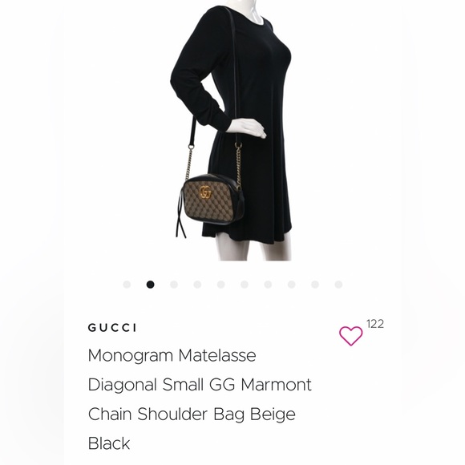Select the fifth carousel pagination dot

[x=221, y=285]
